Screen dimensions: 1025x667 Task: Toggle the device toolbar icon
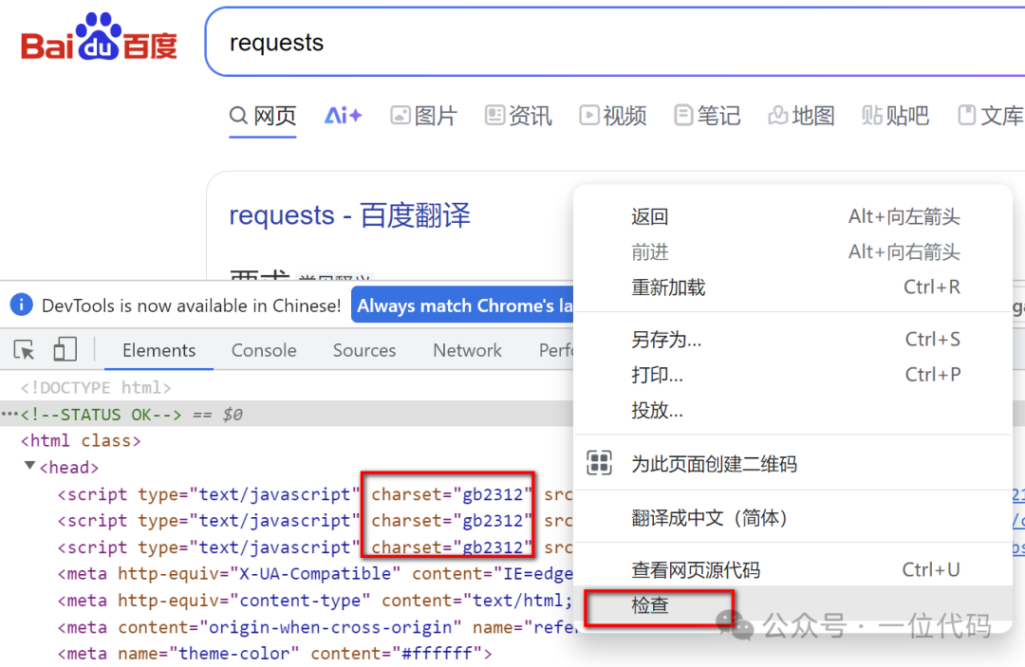(65, 349)
